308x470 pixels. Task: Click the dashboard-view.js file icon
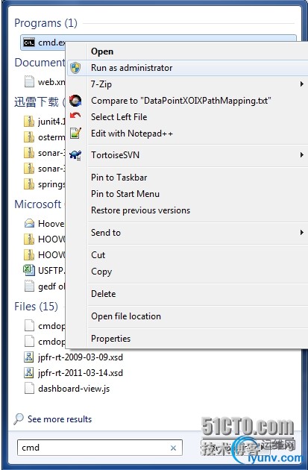click(x=29, y=388)
